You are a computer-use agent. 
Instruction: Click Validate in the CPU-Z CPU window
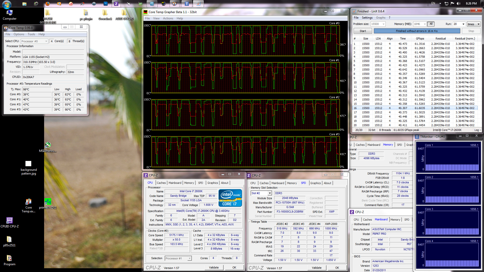pos(214,267)
